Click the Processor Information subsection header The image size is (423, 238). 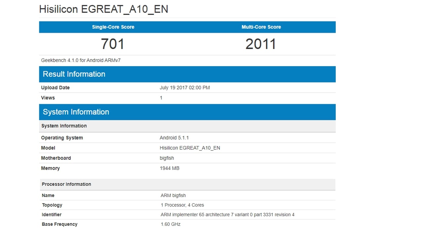[66, 184]
